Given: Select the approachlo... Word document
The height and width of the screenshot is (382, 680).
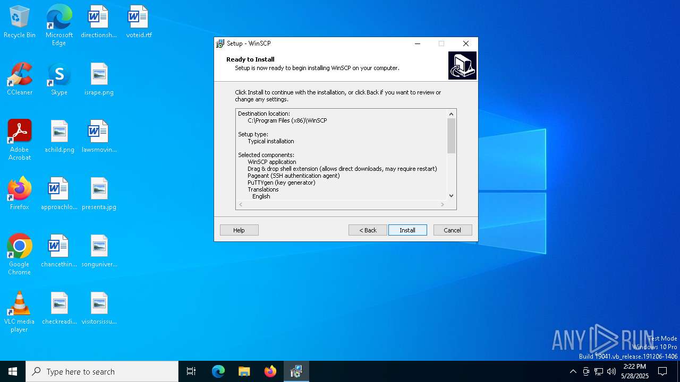Looking at the screenshot, I should 59,194.
